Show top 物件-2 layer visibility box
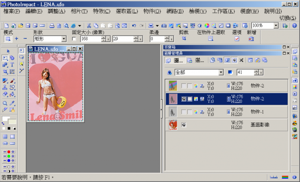This screenshot has width=300, height=182. point(184,86)
